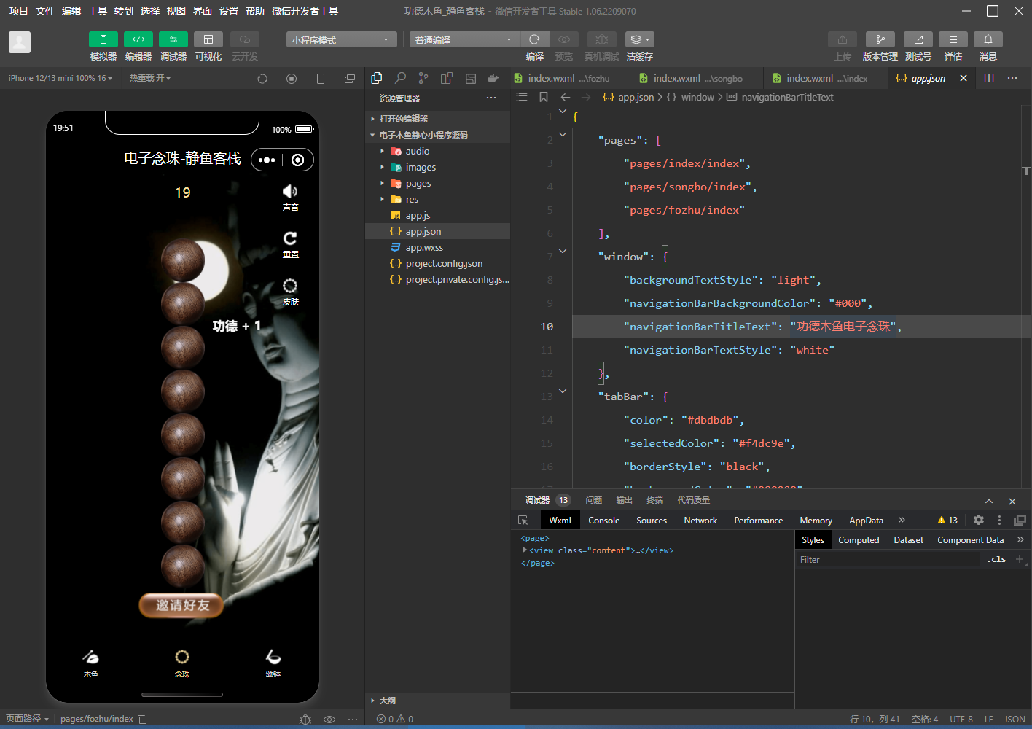
Task: Toggle the simulator panel button
Action: [x=103, y=39]
